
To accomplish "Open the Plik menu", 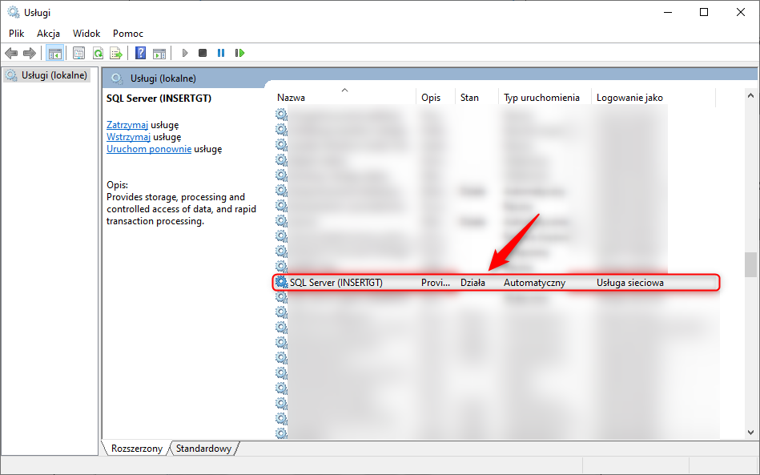I will [x=17, y=34].
